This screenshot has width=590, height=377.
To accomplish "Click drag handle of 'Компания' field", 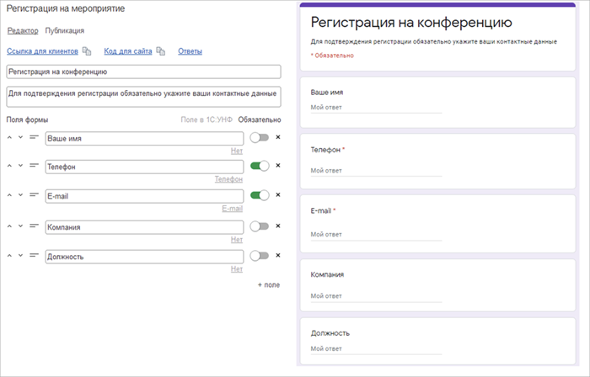I will 35,225.
